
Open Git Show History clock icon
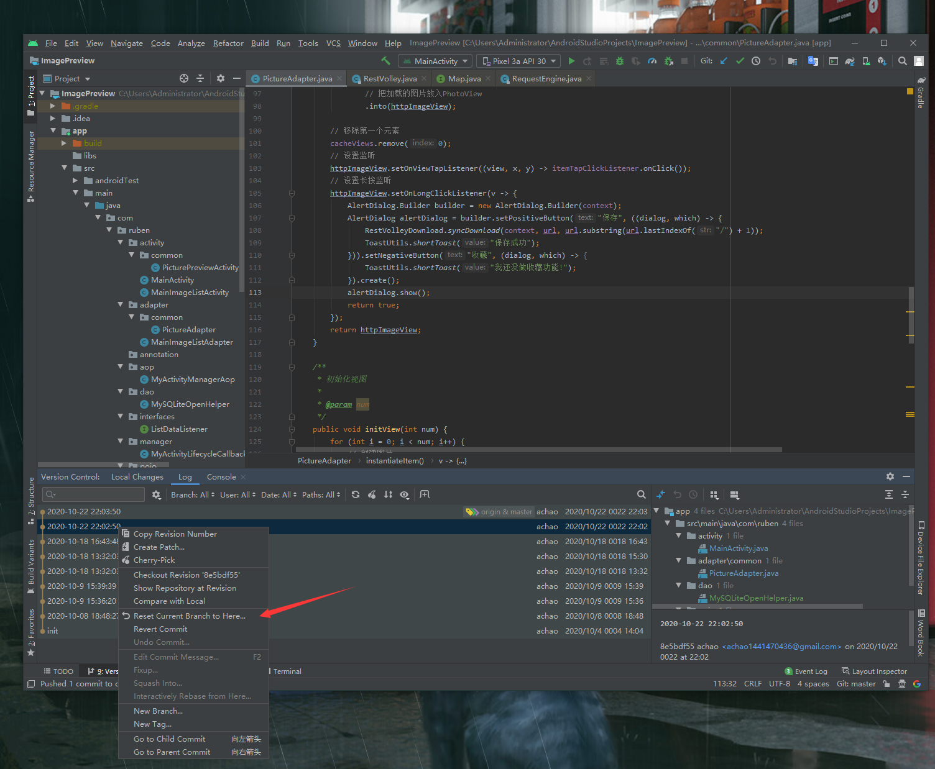(x=756, y=61)
